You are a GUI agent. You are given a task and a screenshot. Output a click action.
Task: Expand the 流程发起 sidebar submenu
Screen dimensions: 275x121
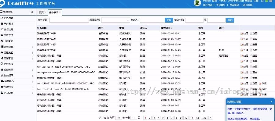32,53
